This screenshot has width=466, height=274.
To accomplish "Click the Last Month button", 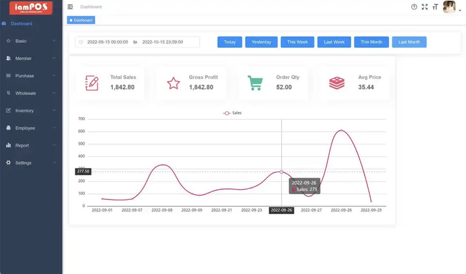I will pos(409,42).
